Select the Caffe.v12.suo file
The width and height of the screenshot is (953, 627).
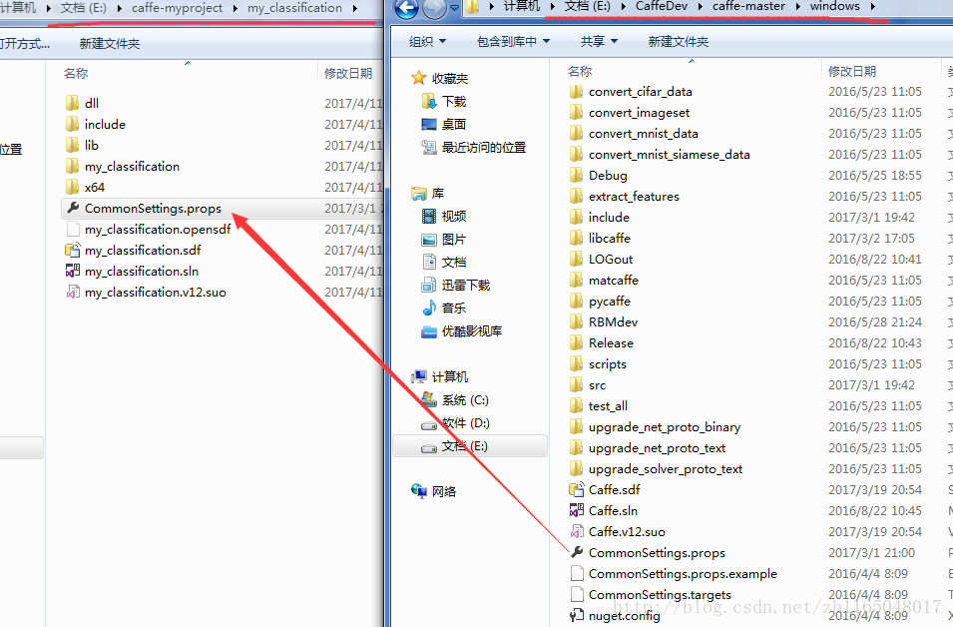[x=627, y=531]
